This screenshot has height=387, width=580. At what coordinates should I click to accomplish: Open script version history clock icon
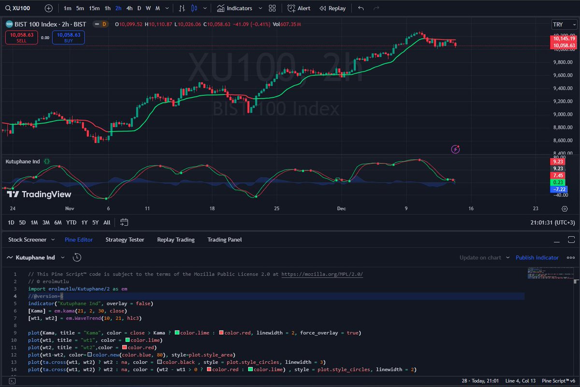pyautogui.click(x=77, y=258)
